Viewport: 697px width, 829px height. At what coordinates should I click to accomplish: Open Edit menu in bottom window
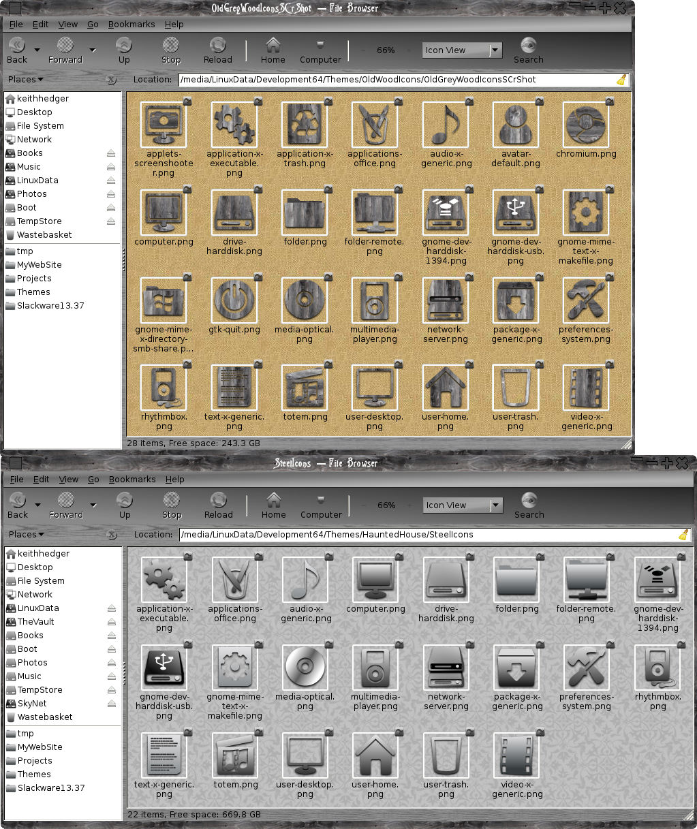pos(42,479)
